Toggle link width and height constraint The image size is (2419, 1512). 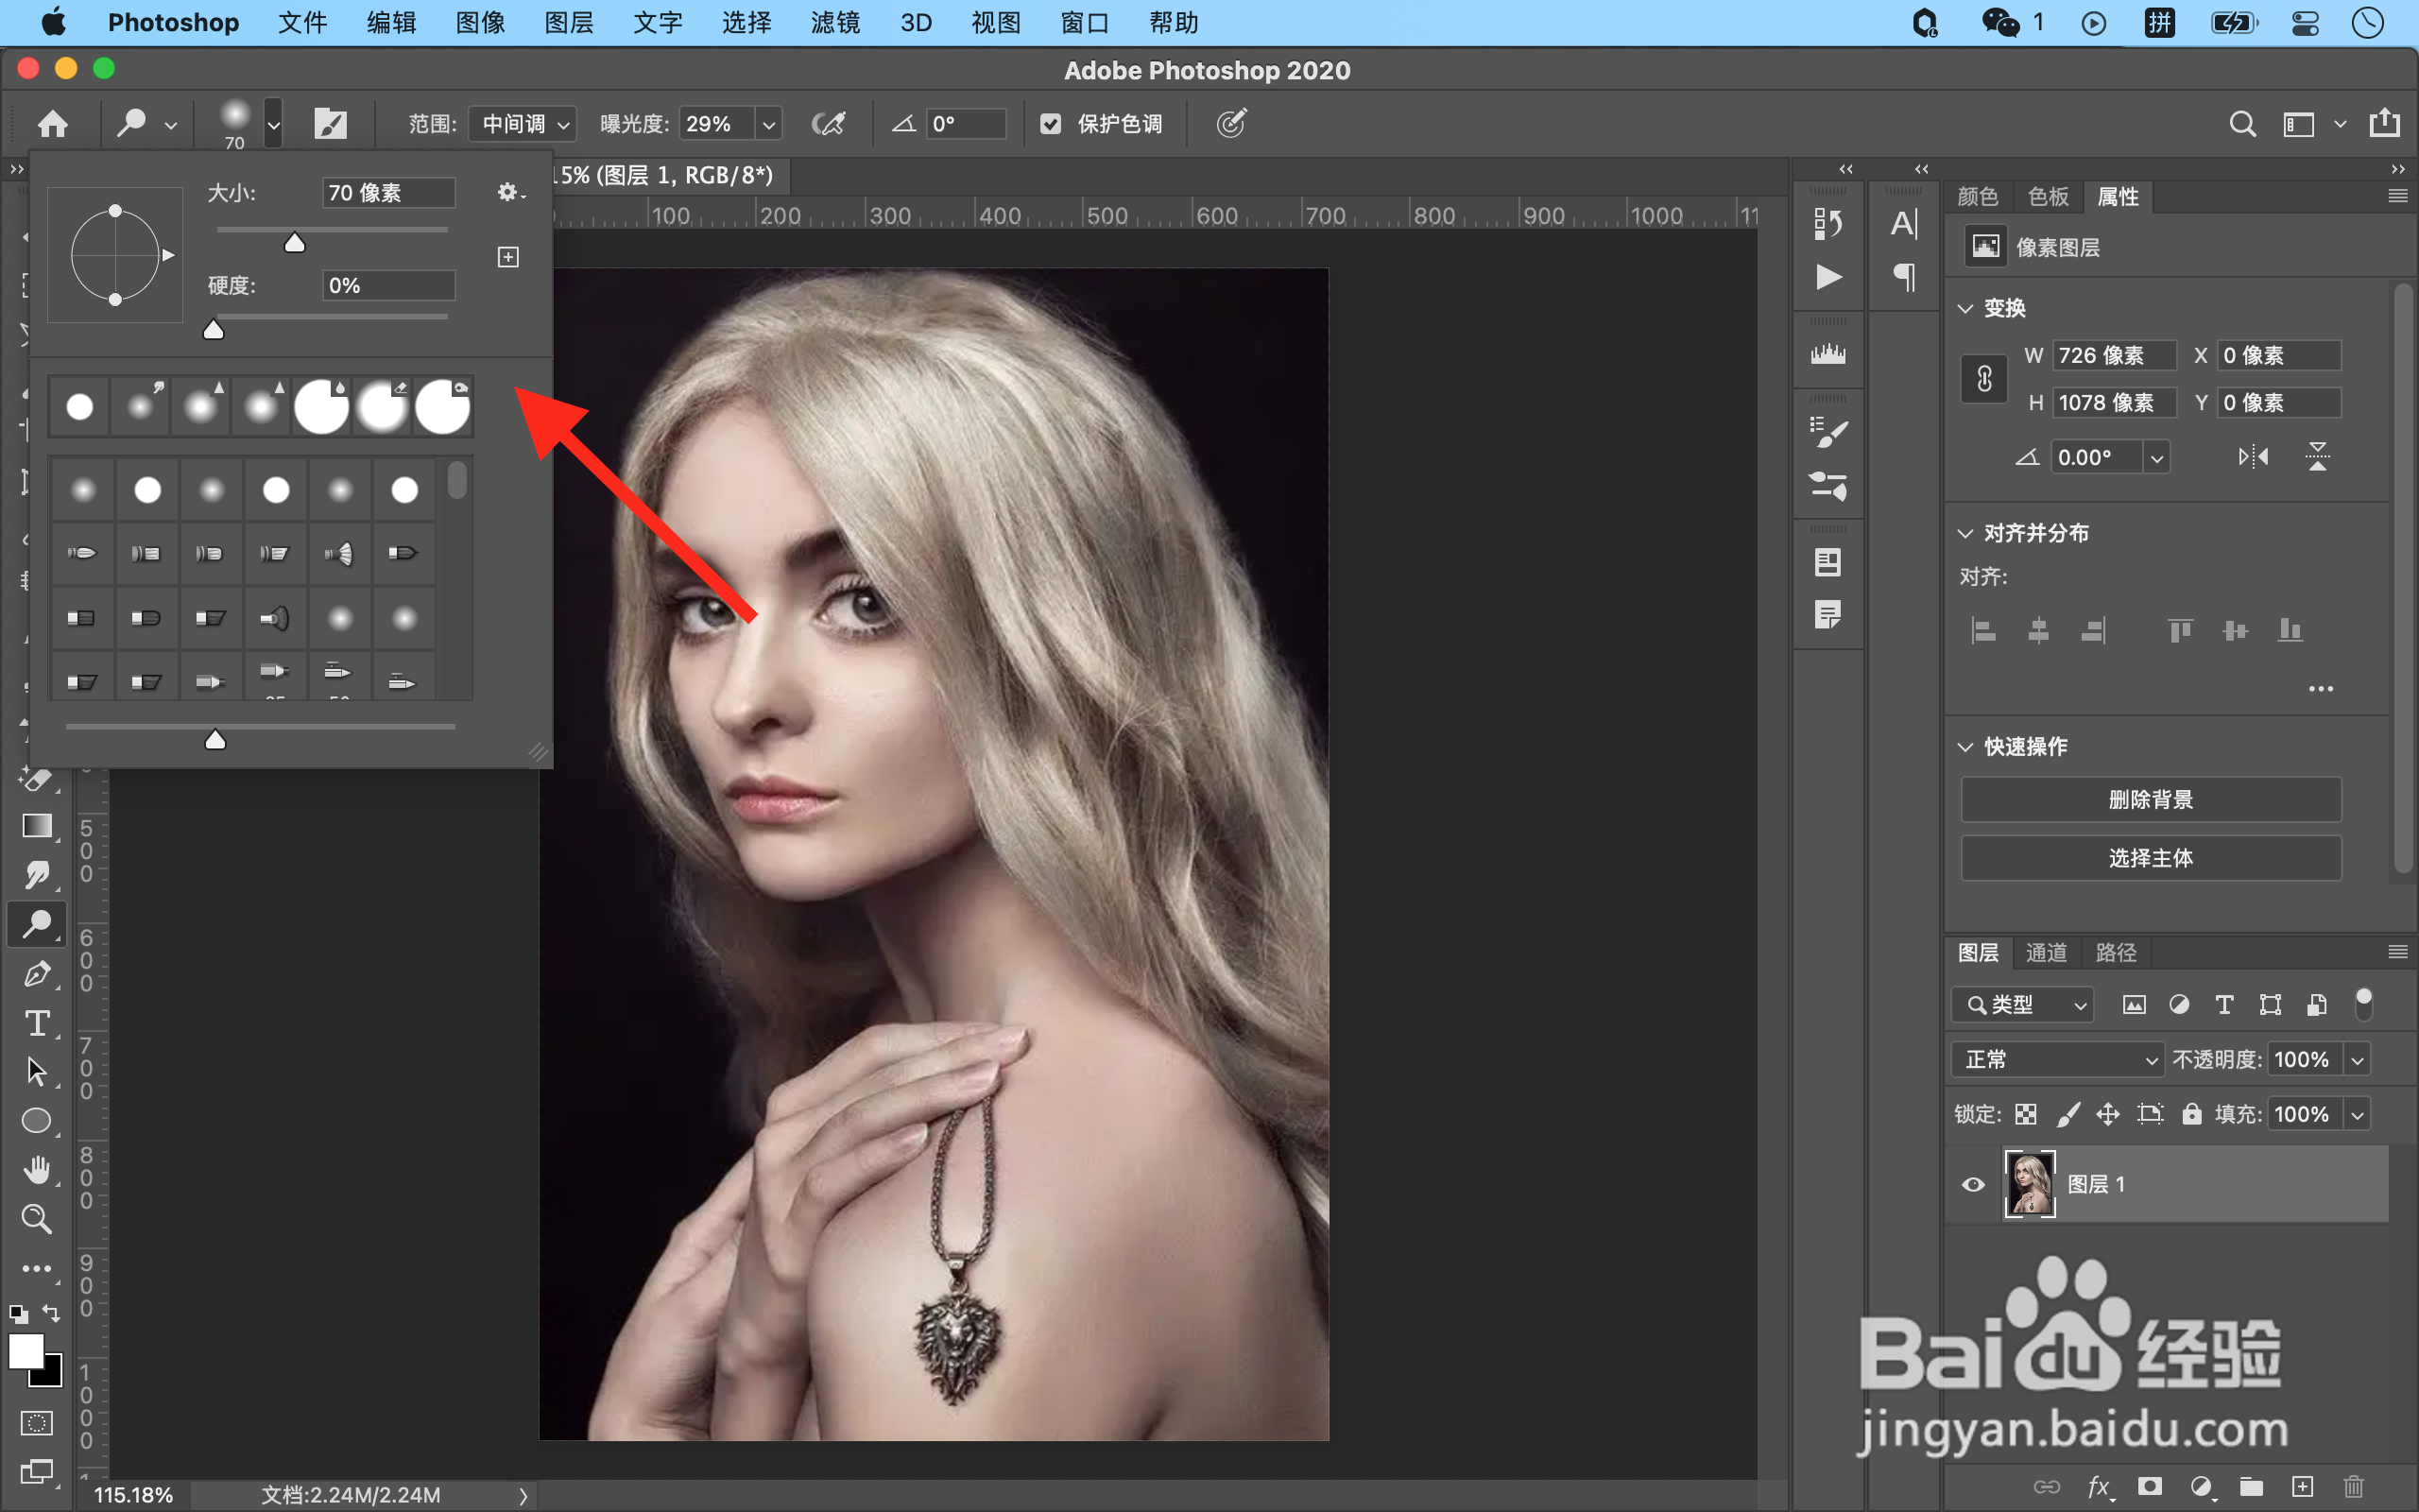[1984, 379]
